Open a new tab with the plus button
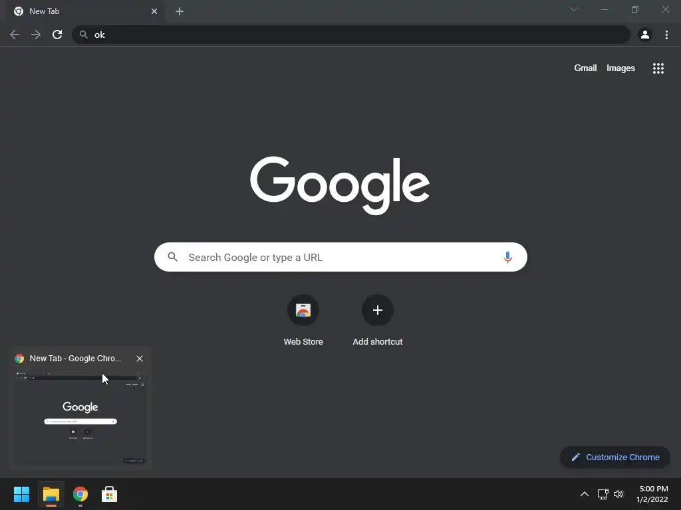The width and height of the screenshot is (681, 510). pos(180,11)
